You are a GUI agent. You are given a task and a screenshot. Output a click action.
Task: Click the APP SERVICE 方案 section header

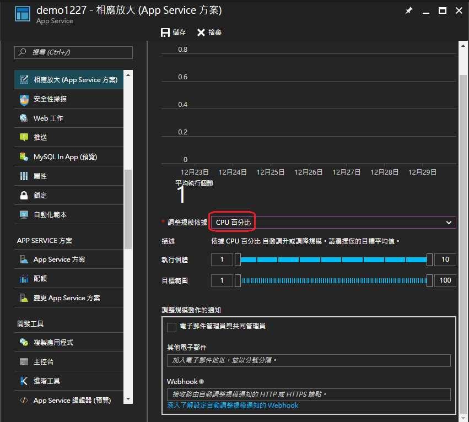pyautogui.click(x=45, y=241)
